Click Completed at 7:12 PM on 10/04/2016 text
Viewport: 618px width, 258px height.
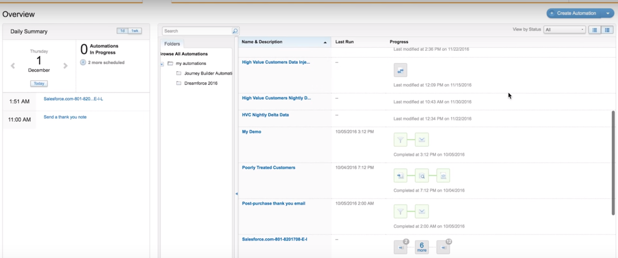click(429, 190)
